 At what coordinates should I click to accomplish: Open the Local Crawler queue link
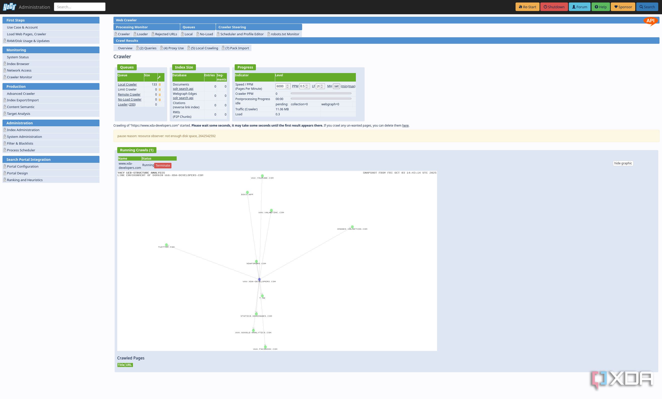tap(127, 84)
